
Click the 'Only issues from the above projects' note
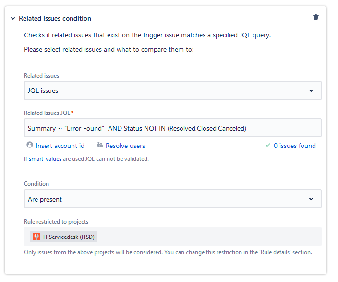tap(168, 252)
